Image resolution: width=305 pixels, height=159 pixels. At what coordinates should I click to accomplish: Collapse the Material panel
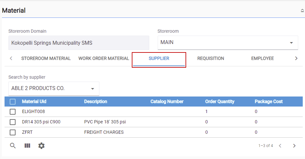click(302, 10)
